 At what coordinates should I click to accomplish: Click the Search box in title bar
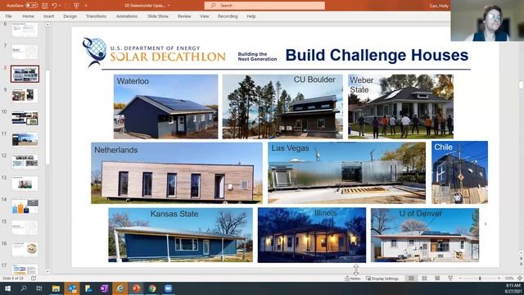click(x=264, y=6)
